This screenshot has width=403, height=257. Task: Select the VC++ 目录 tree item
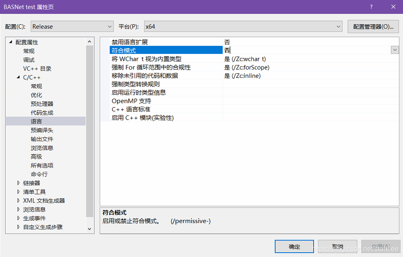37,69
